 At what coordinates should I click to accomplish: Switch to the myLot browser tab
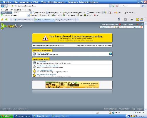tap(65, 20)
